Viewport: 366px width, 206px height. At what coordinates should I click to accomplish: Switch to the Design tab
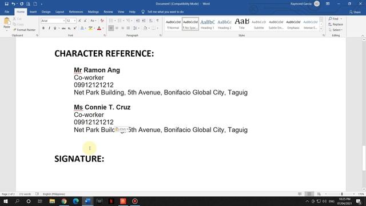(x=46, y=11)
